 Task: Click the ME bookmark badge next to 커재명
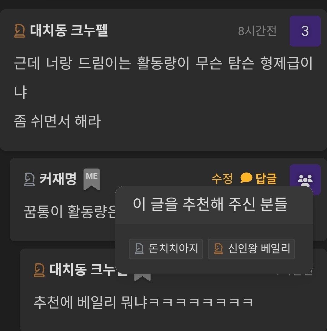coord(92,179)
